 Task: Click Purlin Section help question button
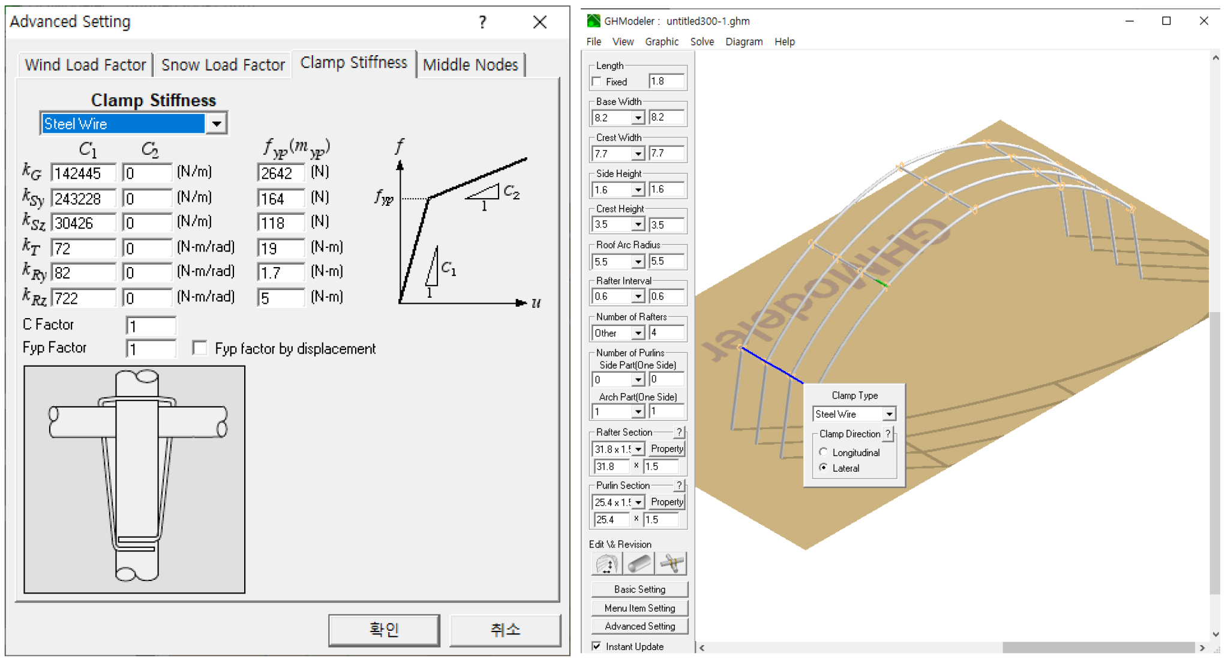[679, 486]
